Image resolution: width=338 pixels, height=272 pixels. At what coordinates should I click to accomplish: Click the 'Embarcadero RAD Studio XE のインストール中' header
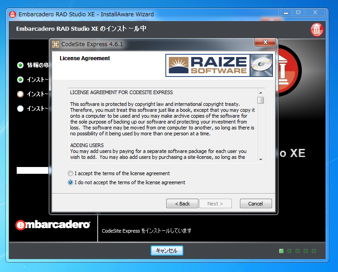(81, 29)
